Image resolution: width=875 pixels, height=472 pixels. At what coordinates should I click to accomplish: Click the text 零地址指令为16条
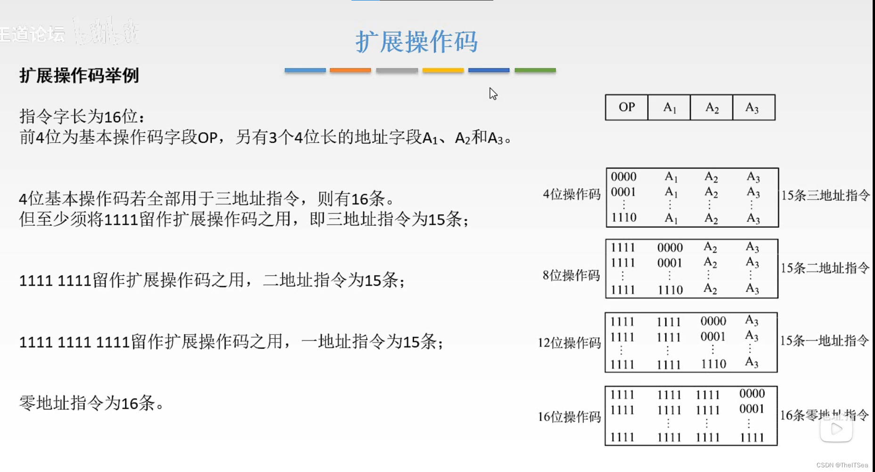point(91,403)
